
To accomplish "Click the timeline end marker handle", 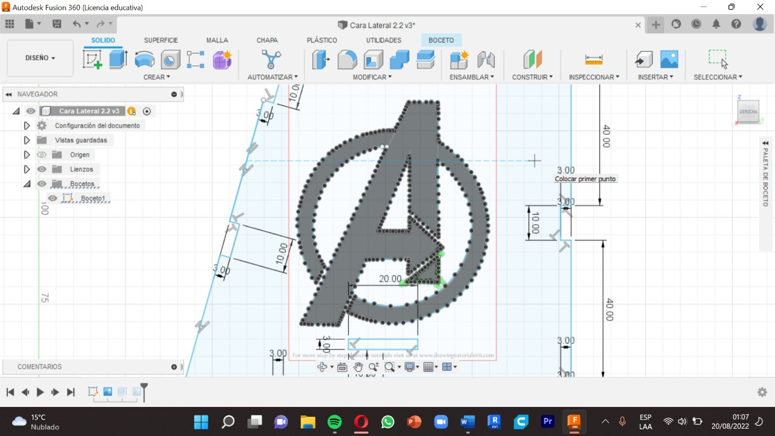I will coord(144,389).
